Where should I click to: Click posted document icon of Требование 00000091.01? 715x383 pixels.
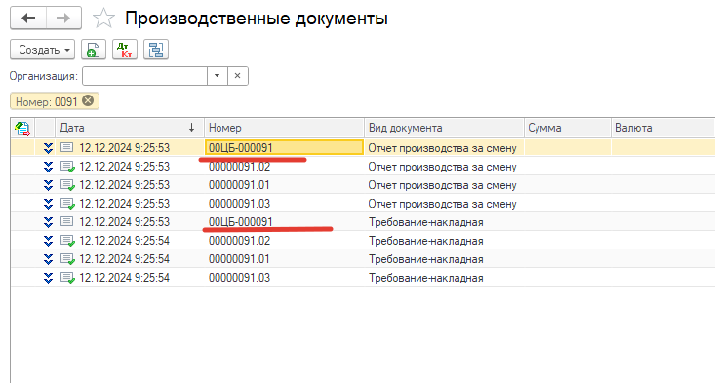[67, 259]
